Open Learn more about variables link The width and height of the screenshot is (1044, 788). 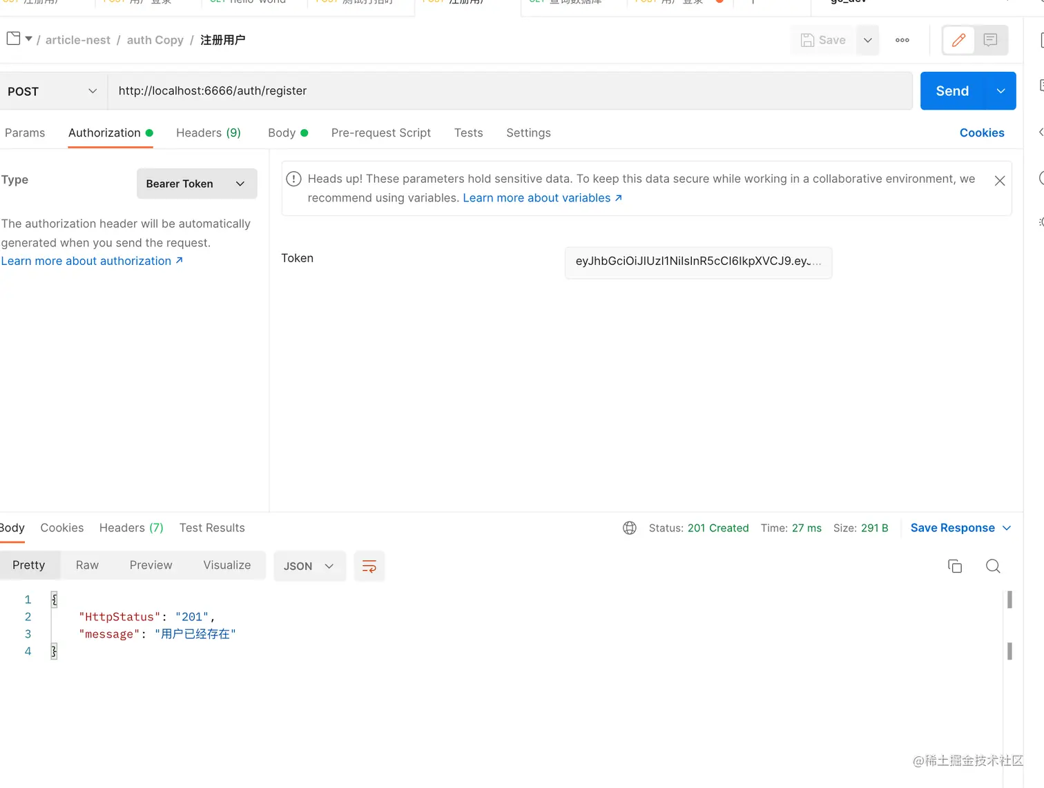click(x=542, y=198)
